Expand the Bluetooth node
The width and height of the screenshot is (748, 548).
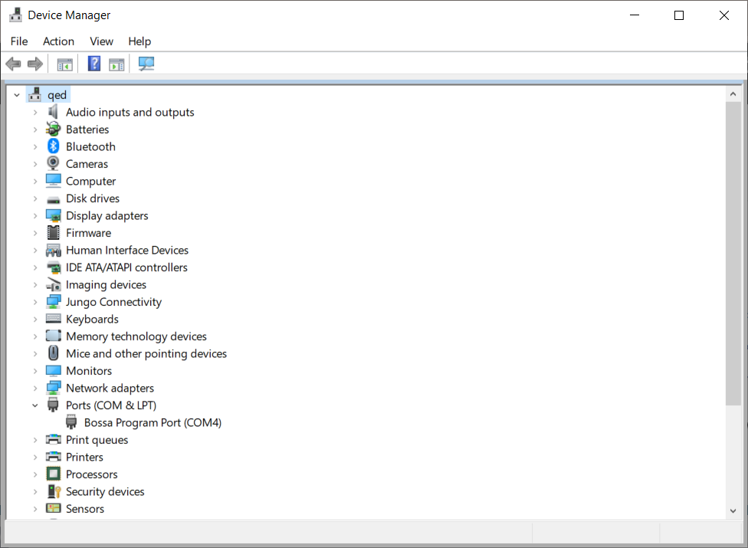pos(35,146)
